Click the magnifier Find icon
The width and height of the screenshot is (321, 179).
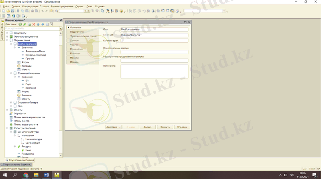click(x=57, y=11)
